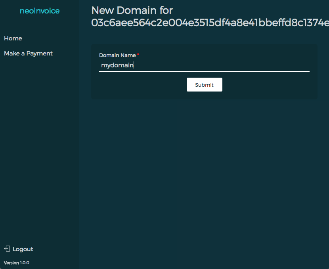
Task: Click the door-arrow Logout icon
Action: (7, 249)
